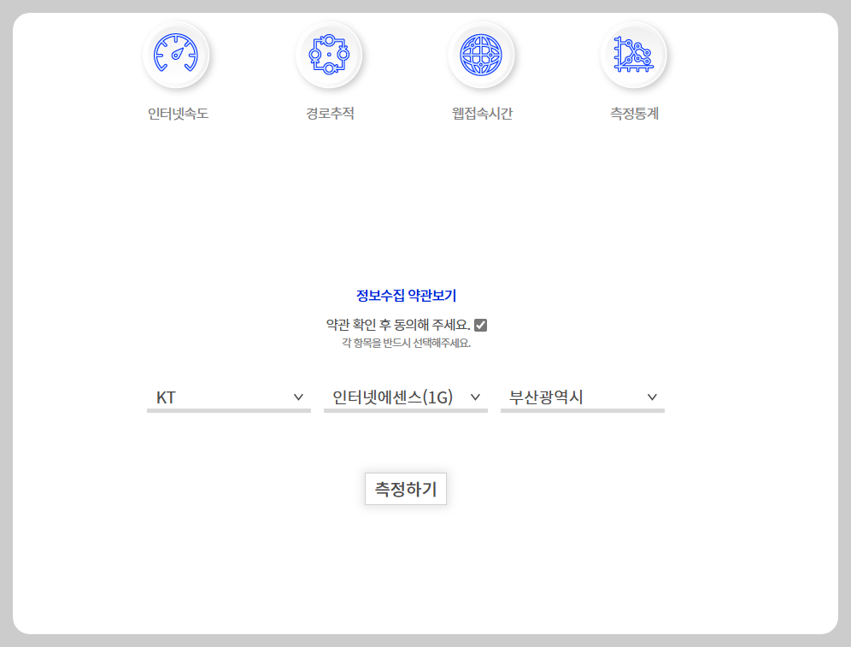The image size is (851, 647).
Task: Click the 약관 확인 후 동의해 주세요 label
Action: [398, 325]
